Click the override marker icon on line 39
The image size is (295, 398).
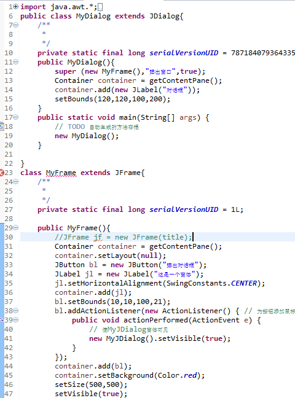[x=1, y=320]
